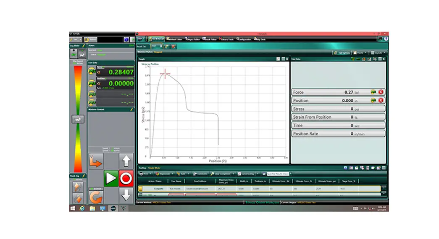Screen dimensions: 439x239
Task: Click the green checkmark icon in Live Data header
Action: tap(353, 59)
